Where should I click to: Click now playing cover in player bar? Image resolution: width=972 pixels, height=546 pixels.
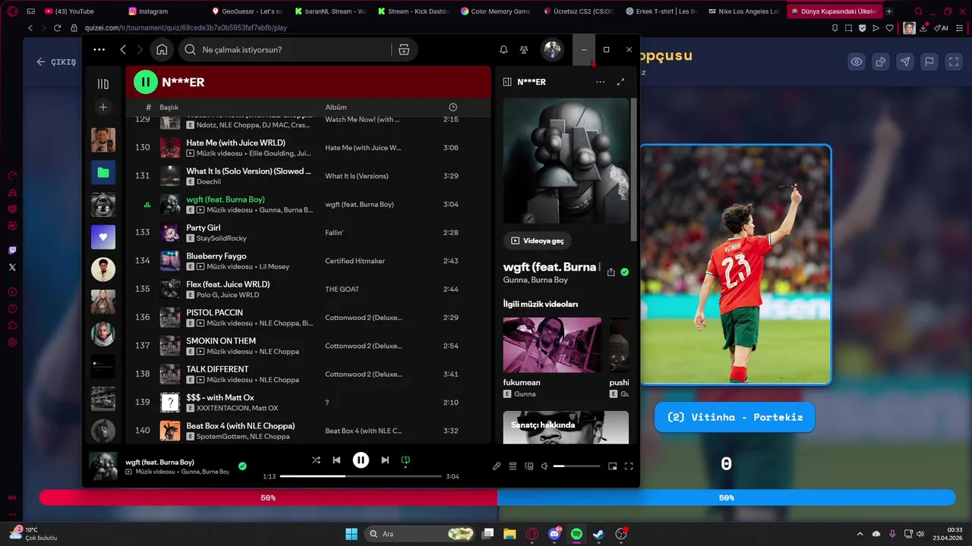point(103,466)
